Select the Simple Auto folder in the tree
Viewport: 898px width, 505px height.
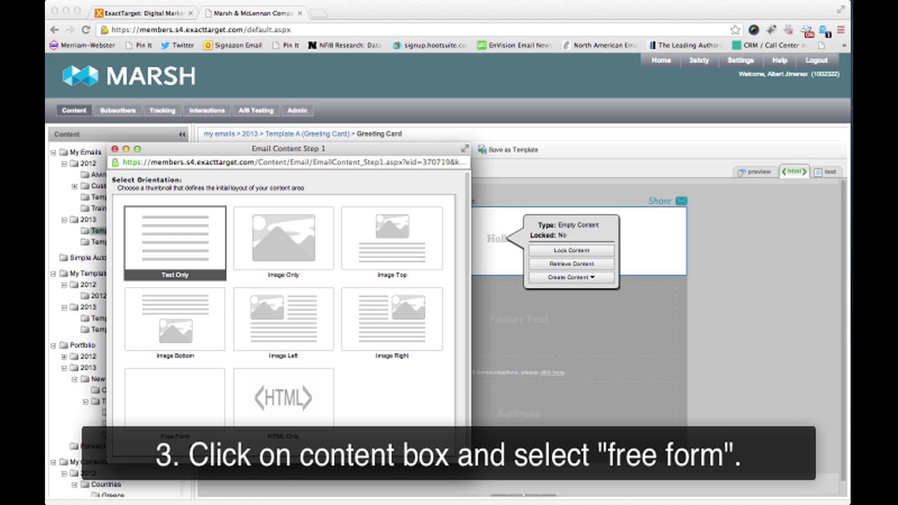pos(83,257)
